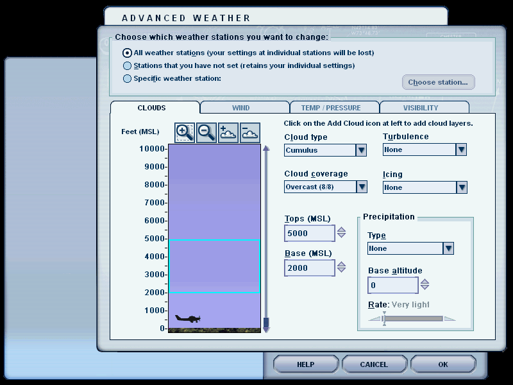The image size is (513, 385).
Task: Click the Tops (MSL) input field
Action: 310,234
